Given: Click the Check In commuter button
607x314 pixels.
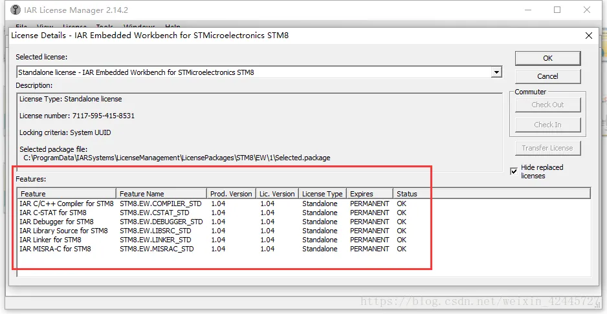Looking at the screenshot, I should click(x=547, y=125).
